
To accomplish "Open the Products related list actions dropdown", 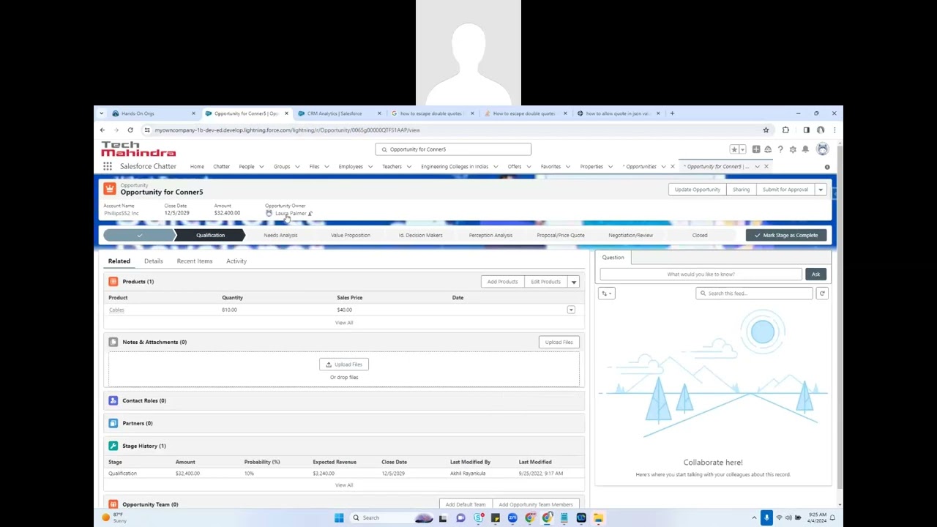I will click(574, 282).
